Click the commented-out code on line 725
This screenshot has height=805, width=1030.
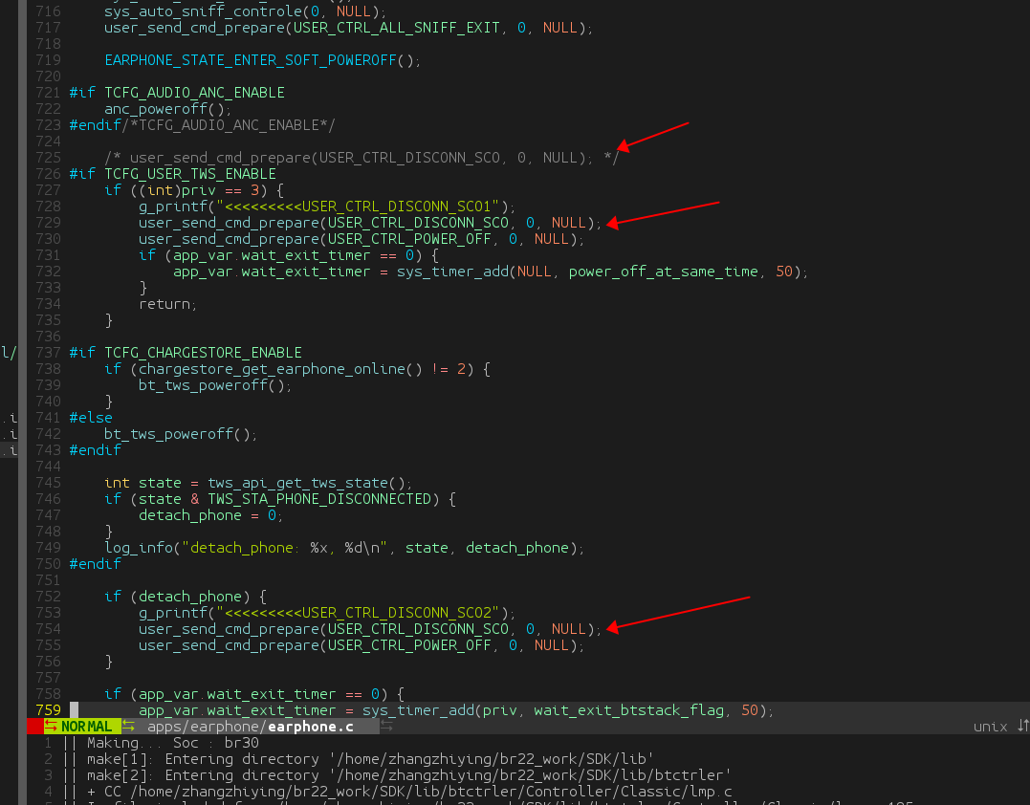[x=362, y=158]
